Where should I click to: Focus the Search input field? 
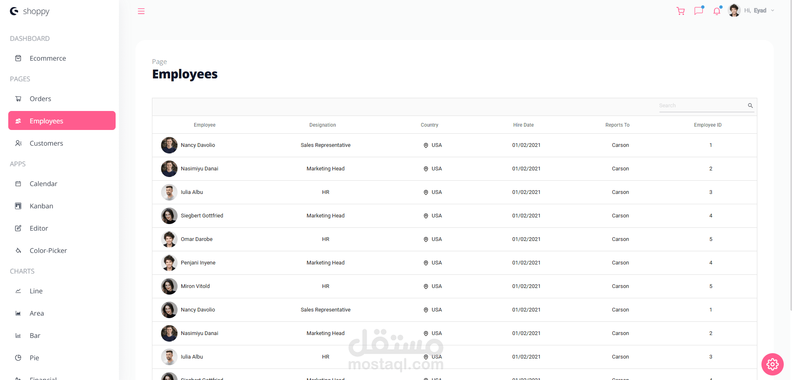(702, 106)
